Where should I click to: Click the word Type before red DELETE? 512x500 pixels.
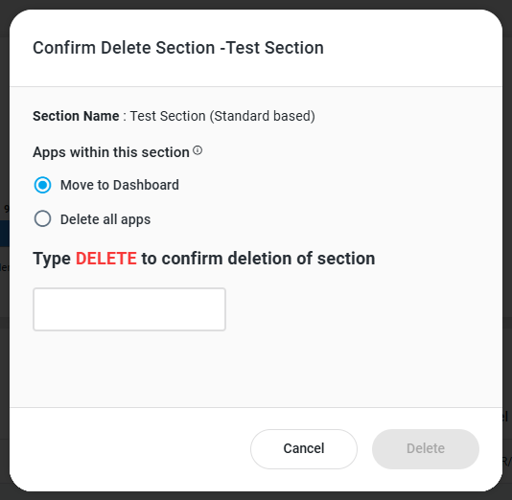point(52,260)
